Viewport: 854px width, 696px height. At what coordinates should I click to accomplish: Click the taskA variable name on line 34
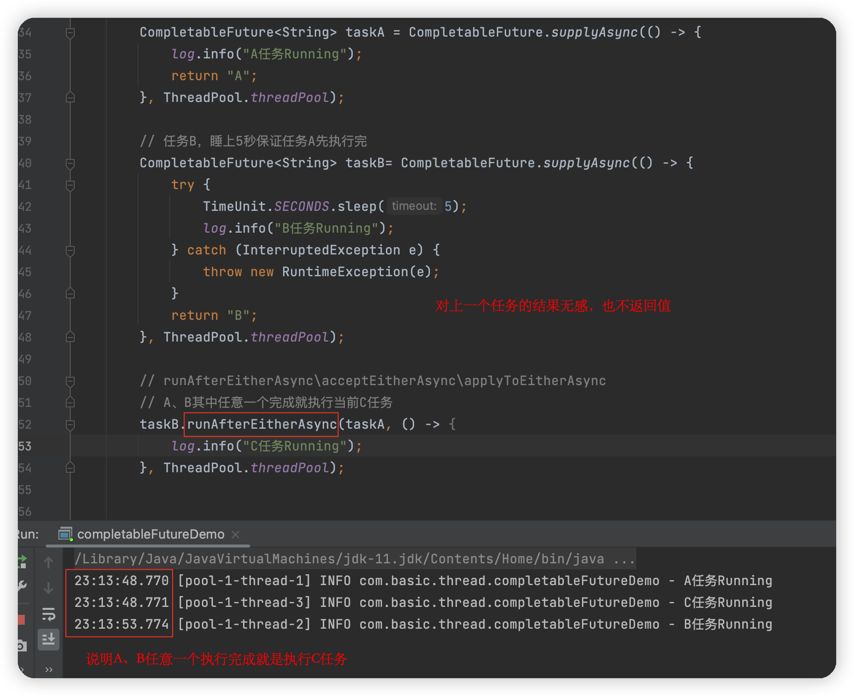[x=365, y=32]
